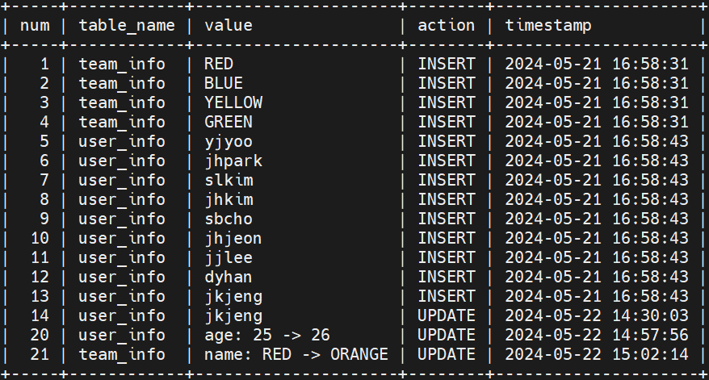Click the 'action' column header
Image resolution: width=709 pixels, height=380 pixels.
447,26
